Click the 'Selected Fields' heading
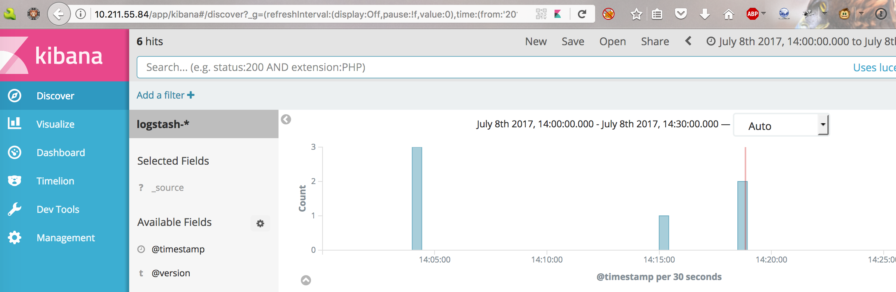This screenshot has width=896, height=292. point(173,161)
